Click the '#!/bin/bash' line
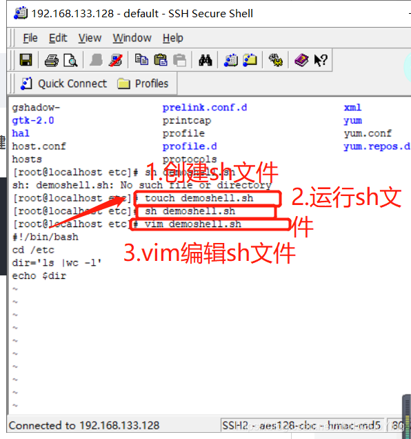The height and width of the screenshot is (439, 411). (x=45, y=237)
